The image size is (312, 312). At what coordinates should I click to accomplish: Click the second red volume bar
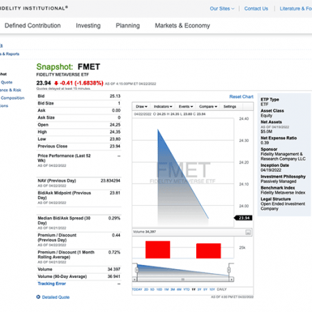209,251
